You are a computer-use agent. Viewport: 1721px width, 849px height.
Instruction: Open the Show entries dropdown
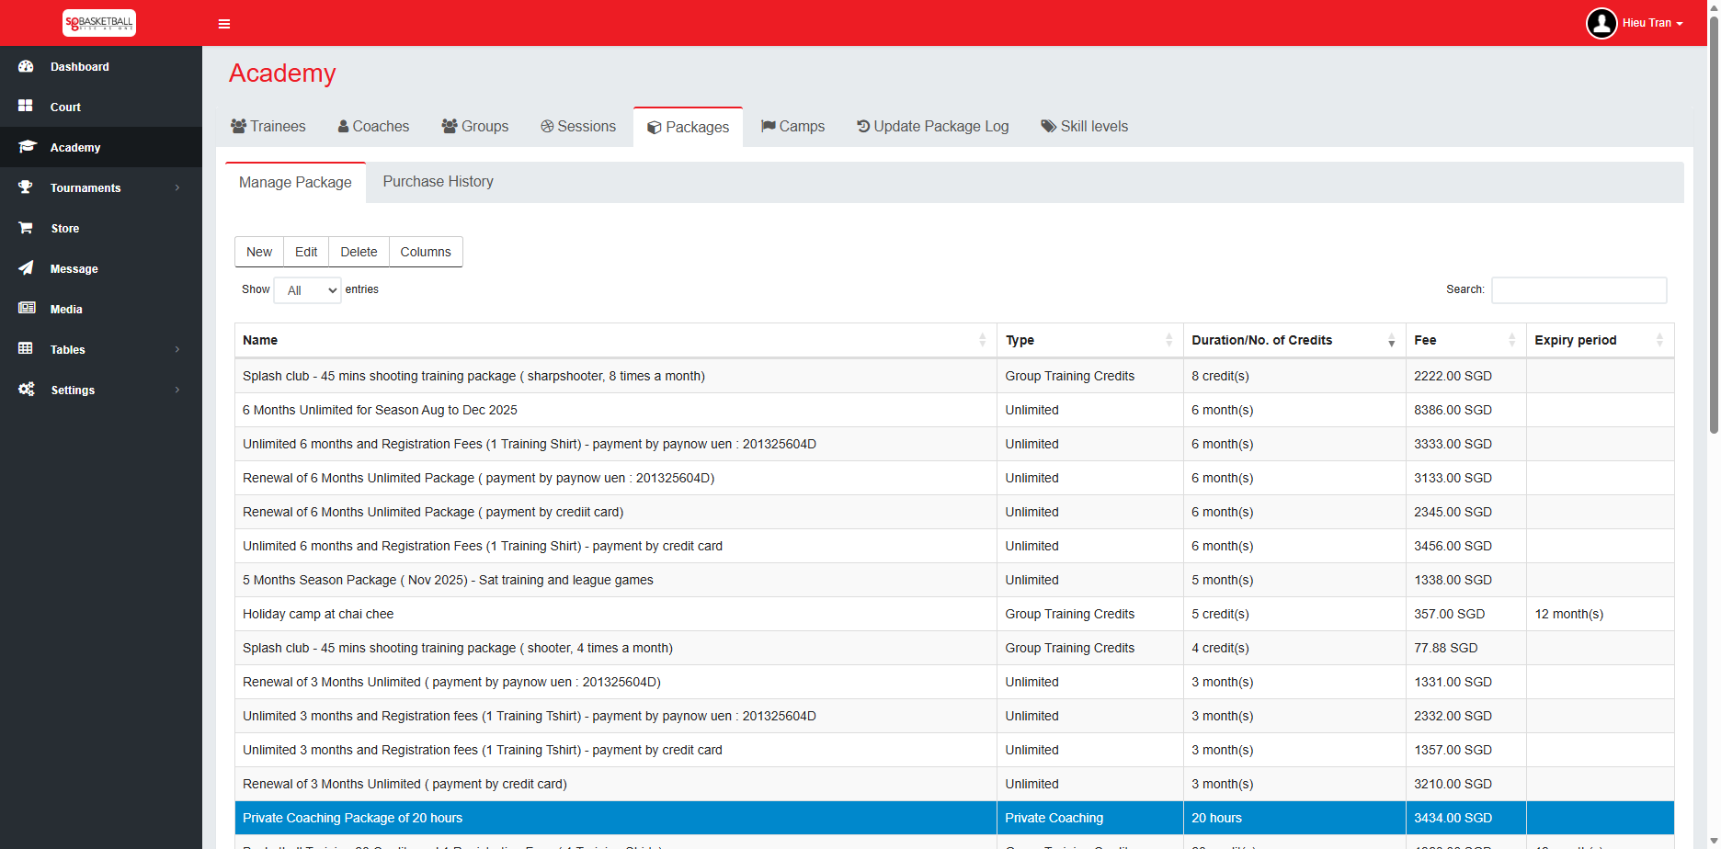(307, 290)
